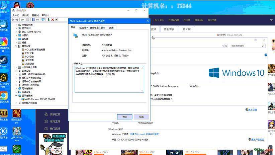
Task: Expand the 人体学输入设备 node
Action: [16, 67]
